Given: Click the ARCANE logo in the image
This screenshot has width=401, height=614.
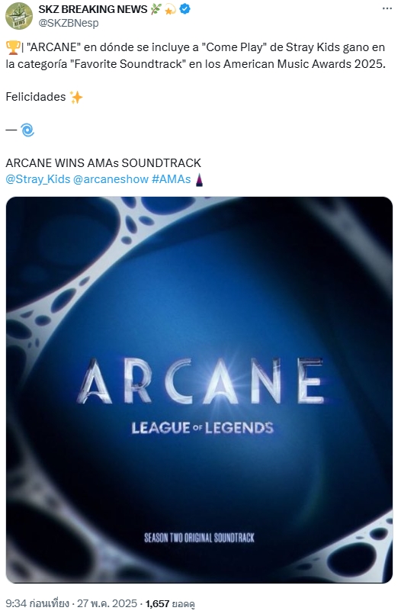Looking at the screenshot, I should (x=200, y=381).
